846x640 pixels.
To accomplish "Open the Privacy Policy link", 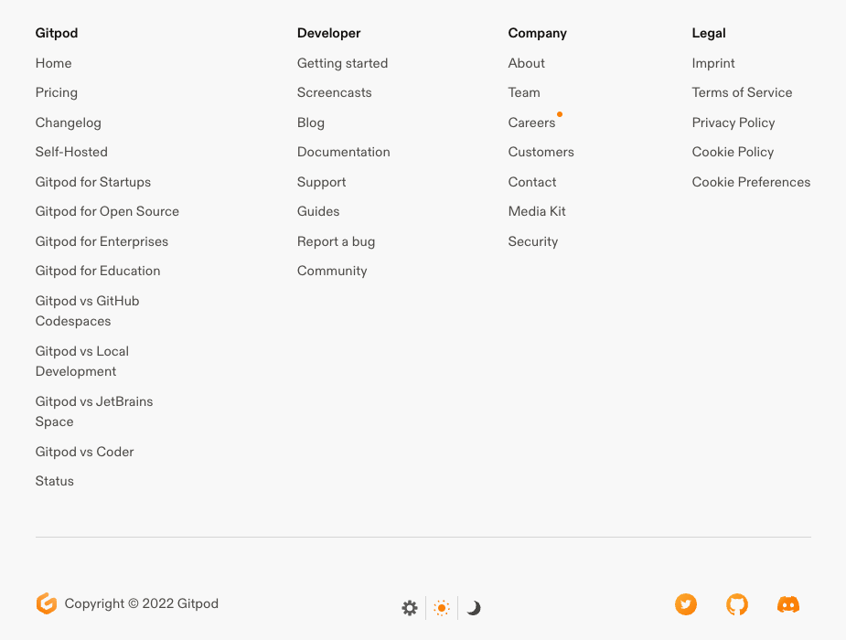I will (x=734, y=123).
